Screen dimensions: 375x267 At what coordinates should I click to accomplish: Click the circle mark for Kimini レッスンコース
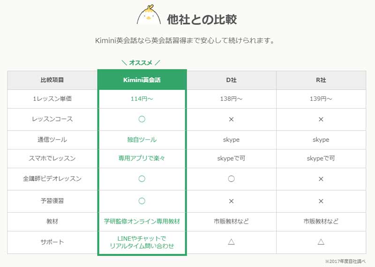point(142,119)
